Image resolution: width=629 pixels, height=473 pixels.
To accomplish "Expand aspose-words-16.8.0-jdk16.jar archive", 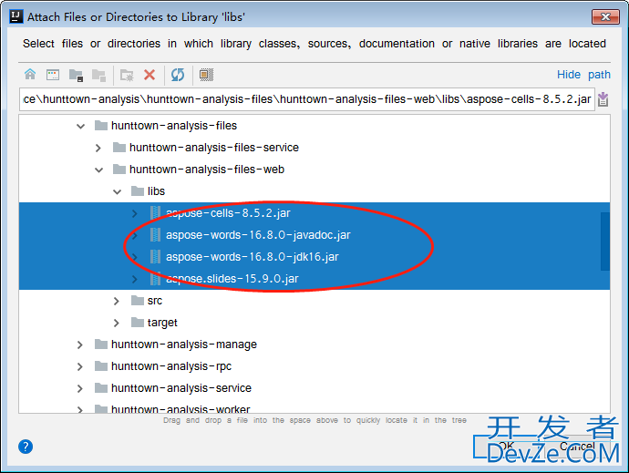I will (x=135, y=257).
